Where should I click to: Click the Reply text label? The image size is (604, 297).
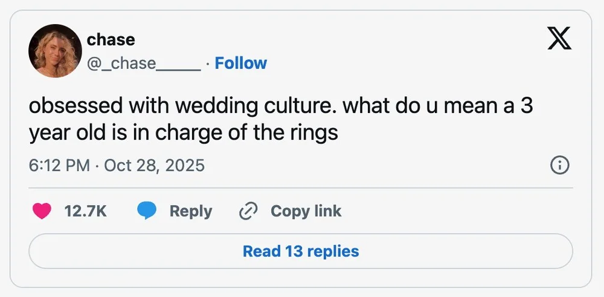[190, 211]
